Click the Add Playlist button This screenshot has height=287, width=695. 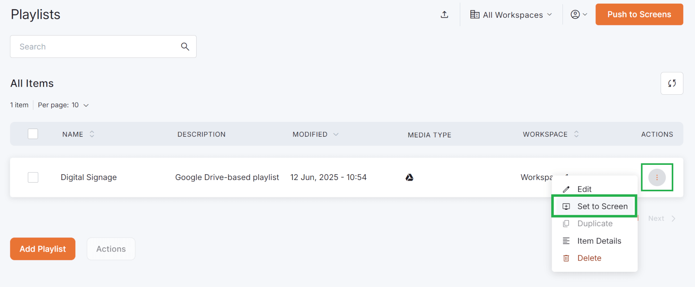coord(43,249)
